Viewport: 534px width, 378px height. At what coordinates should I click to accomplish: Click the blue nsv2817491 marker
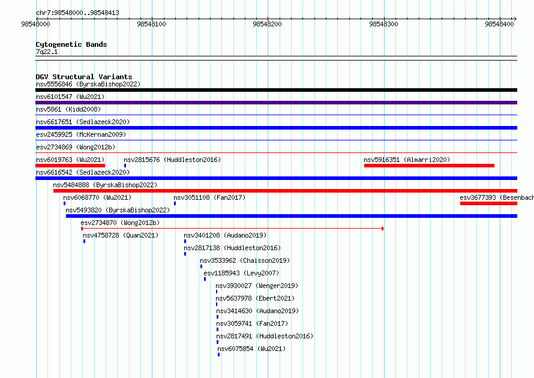coord(217,342)
